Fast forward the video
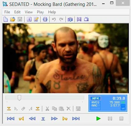 point(54,119)
